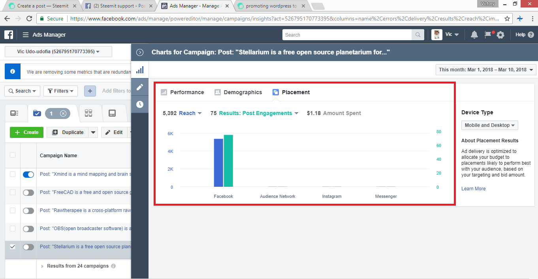Click the Edit button
This screenshot has height=279, width=538.
coord(114,132)
